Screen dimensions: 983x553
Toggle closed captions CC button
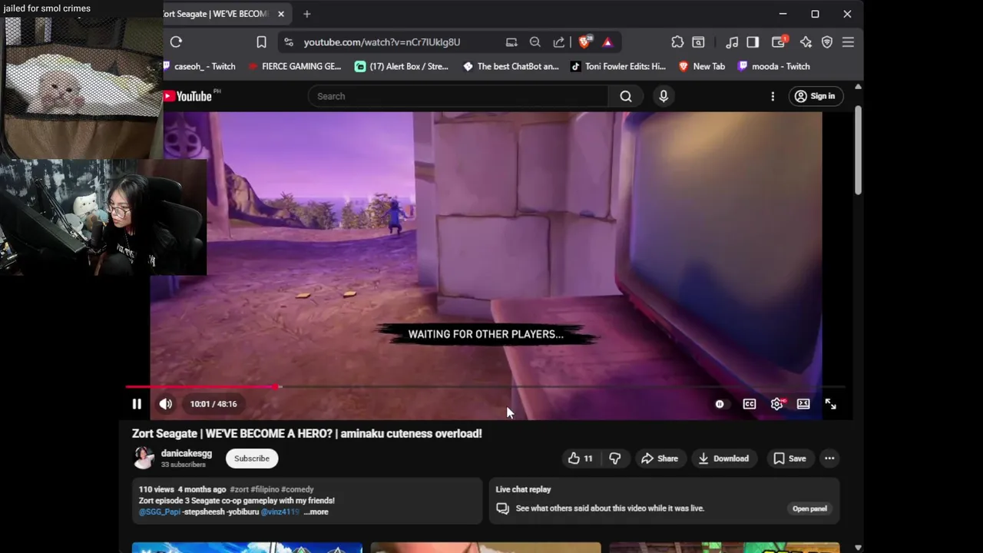tap(750, 404)
